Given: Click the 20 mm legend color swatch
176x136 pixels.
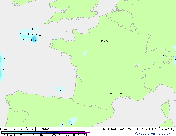Looking at the screenshot, I should 50,132.
